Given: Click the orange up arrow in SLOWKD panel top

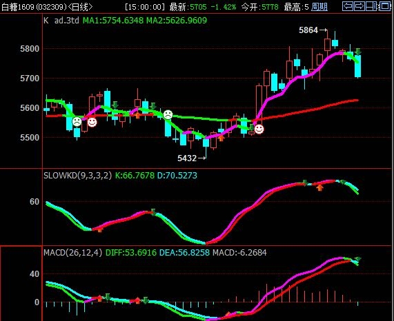Looking at the screenshot, I should point(319,187).
